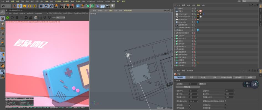Click the texture mode icon in left sidebar
262x110 pixels.
[2, 24]
